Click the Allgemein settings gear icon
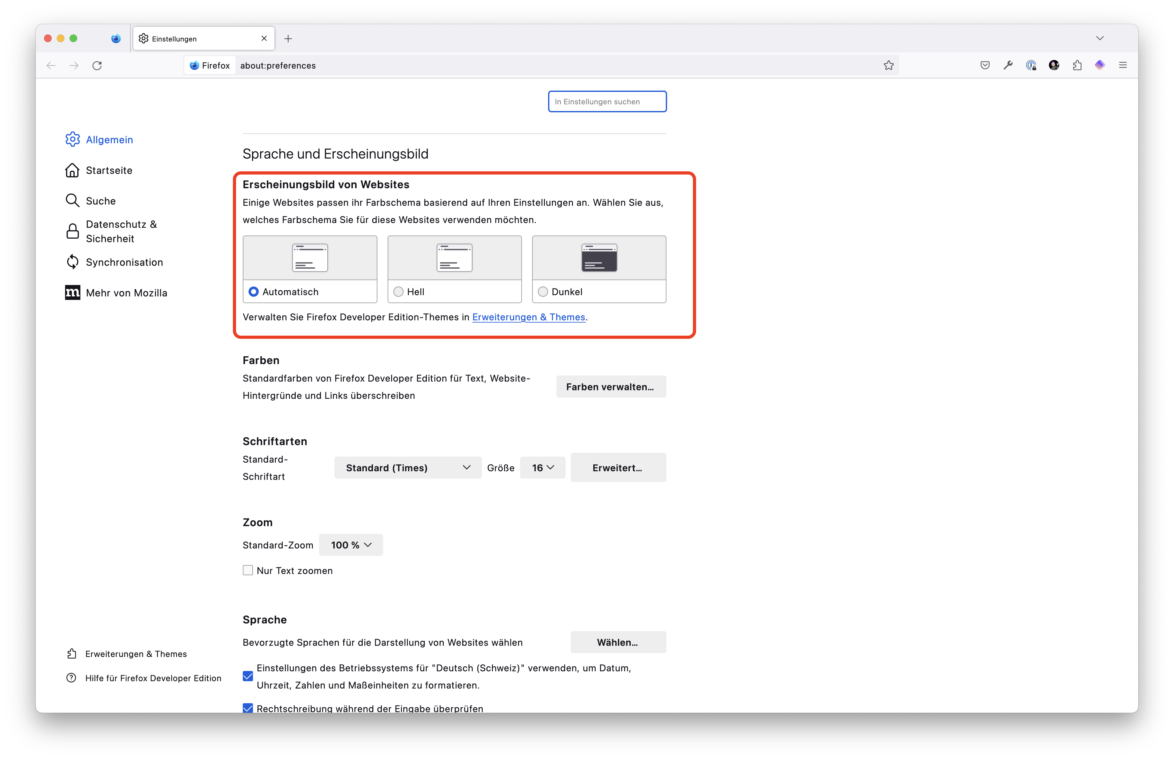1174x760 pixels. (72, 139)
